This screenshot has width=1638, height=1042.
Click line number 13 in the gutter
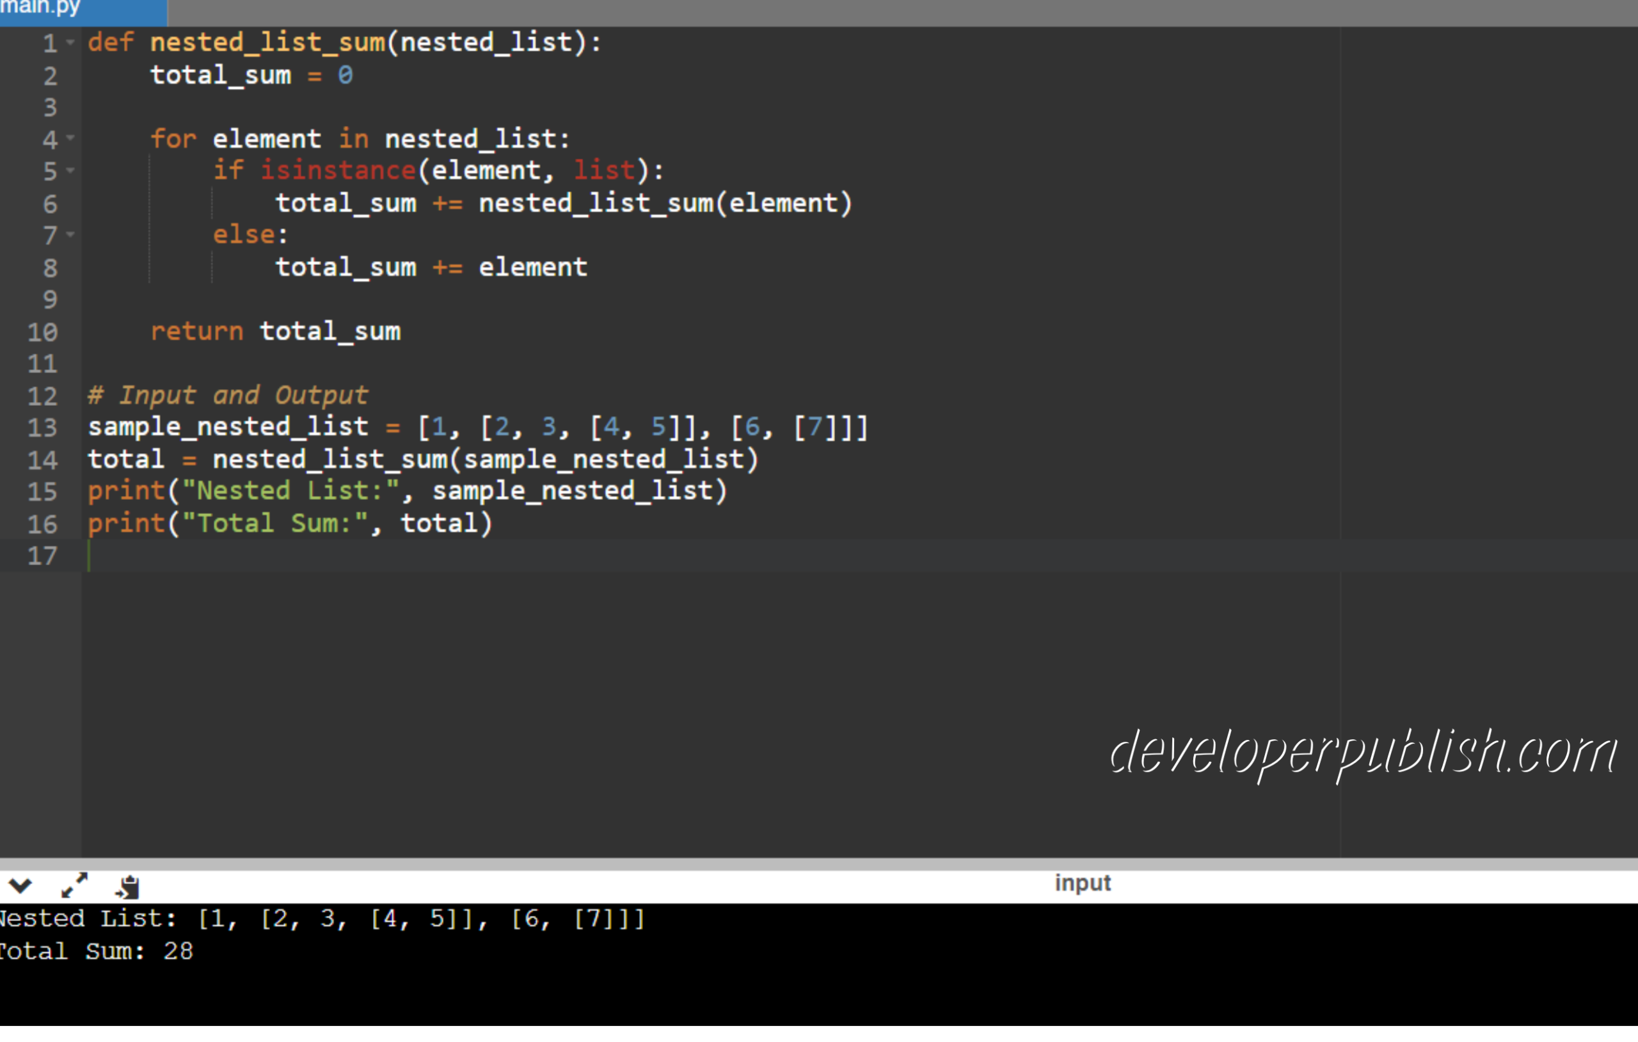pos(43,428)
